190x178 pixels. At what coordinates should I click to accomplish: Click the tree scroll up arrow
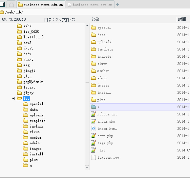87,26
